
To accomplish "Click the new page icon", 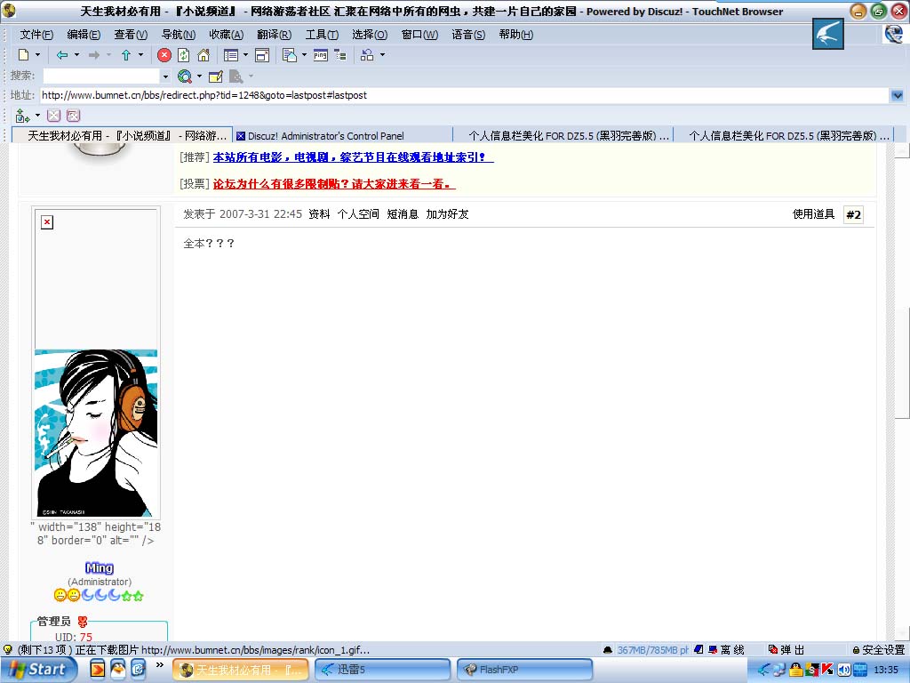I will pos(24,55).
